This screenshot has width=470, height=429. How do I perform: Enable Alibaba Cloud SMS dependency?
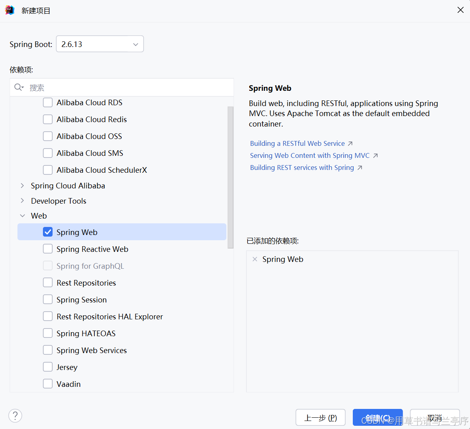pos(48,153)
